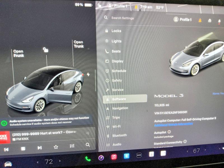Skip to next station
Viewport: 224px width, 168px height.
(x=39, y=148)
